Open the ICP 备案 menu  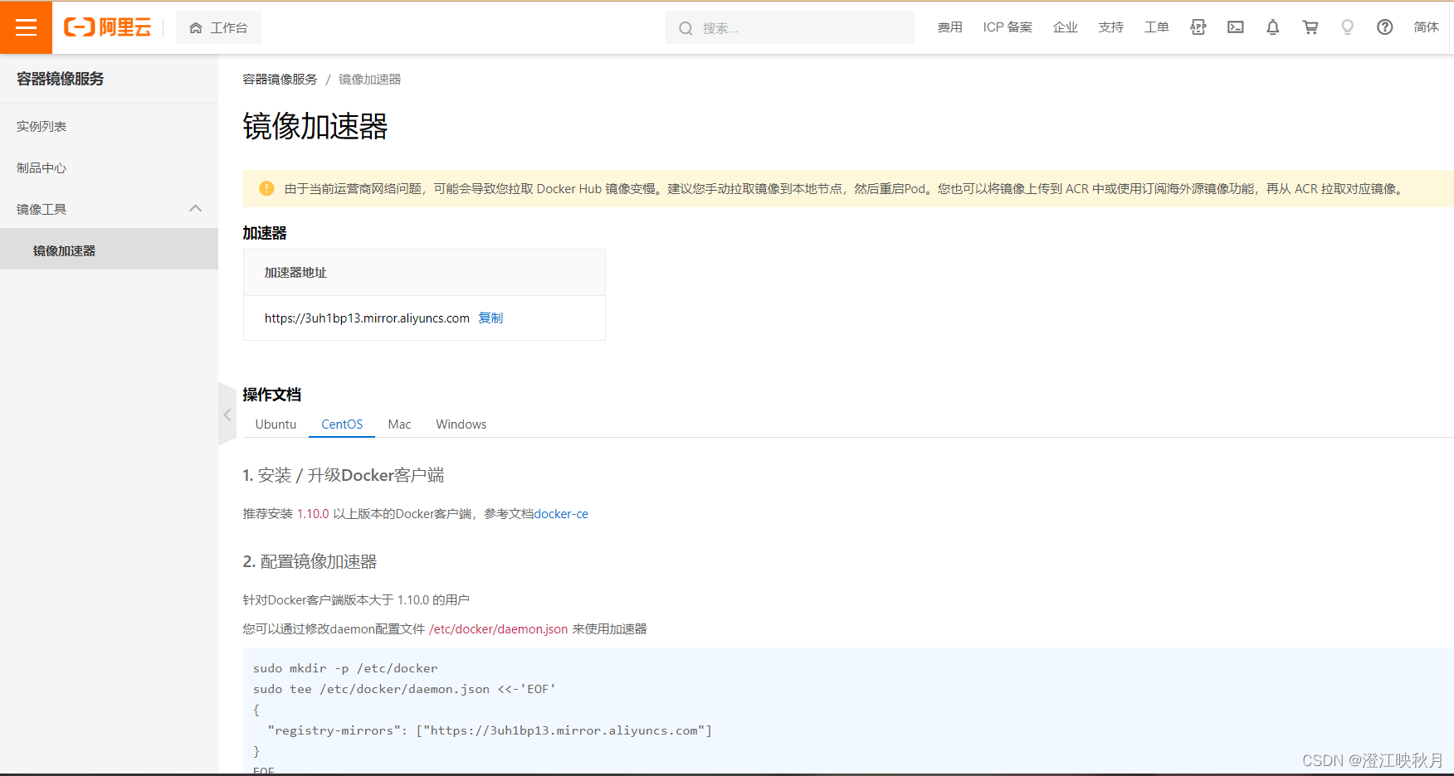point(1008,27)
